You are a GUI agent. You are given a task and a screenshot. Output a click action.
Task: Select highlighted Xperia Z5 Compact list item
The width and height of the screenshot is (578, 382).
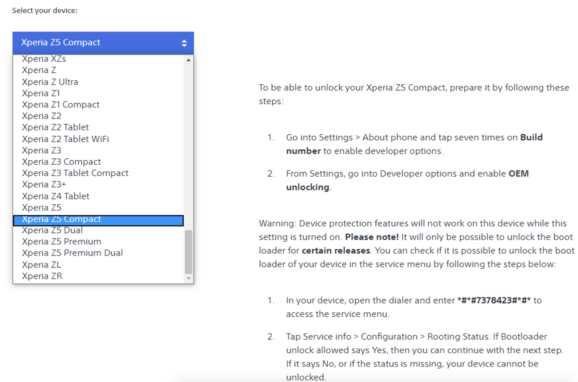click(x=99, y=220)
